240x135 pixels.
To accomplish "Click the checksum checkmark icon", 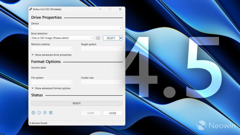I will tap(98, 38).
